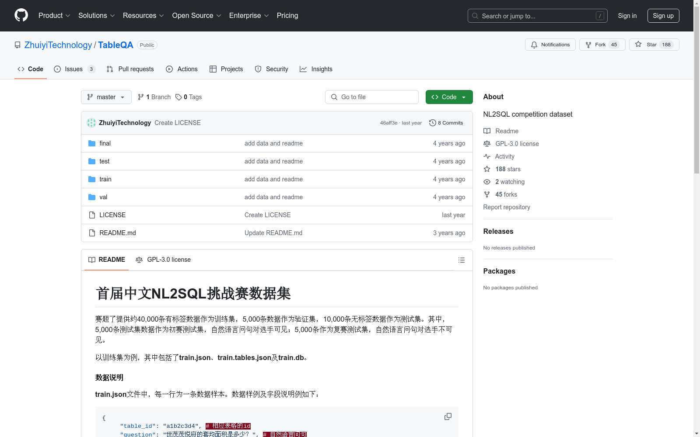Click the commit history clock icon
This screenshot has height=437, width=700.
pyautogui.click(x=433, y=123)
